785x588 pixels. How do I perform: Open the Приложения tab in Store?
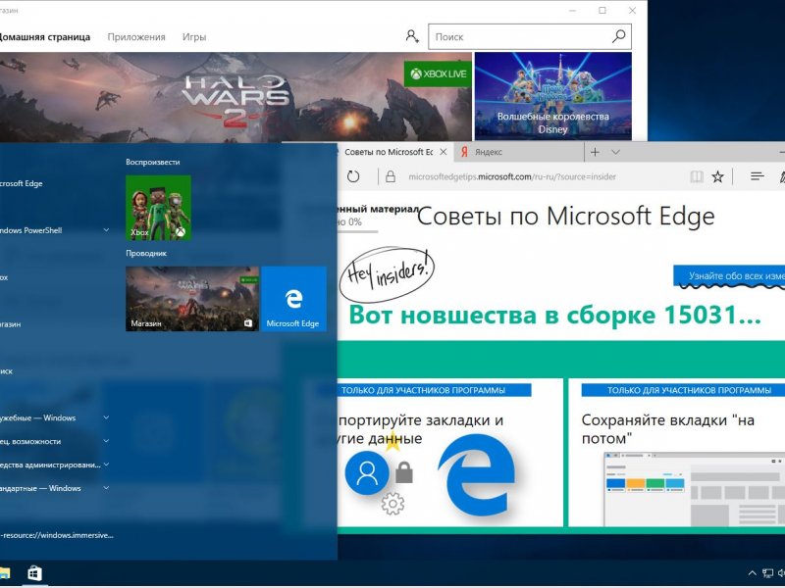(136, 37)
